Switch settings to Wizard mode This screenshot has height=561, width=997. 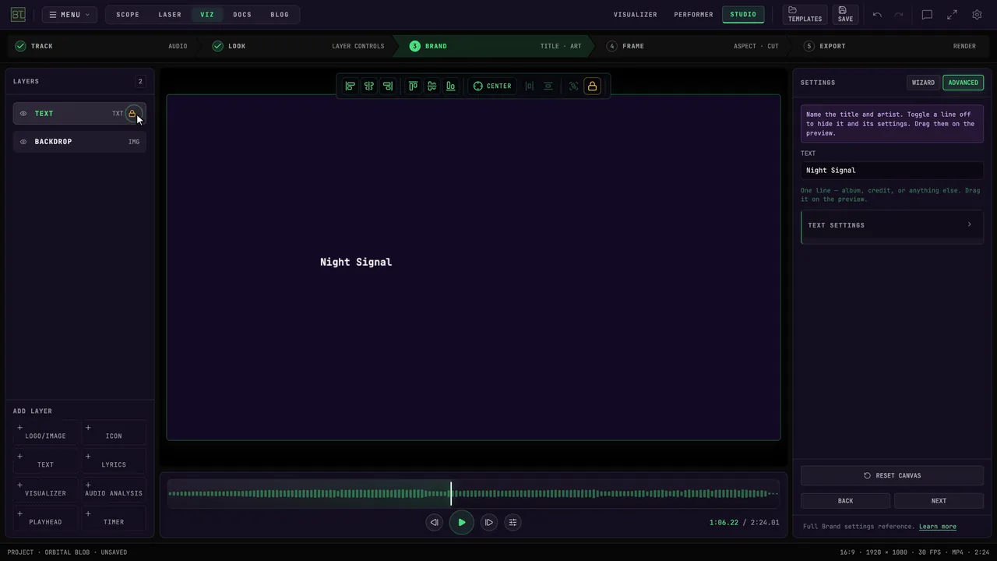tap(923, 83)
